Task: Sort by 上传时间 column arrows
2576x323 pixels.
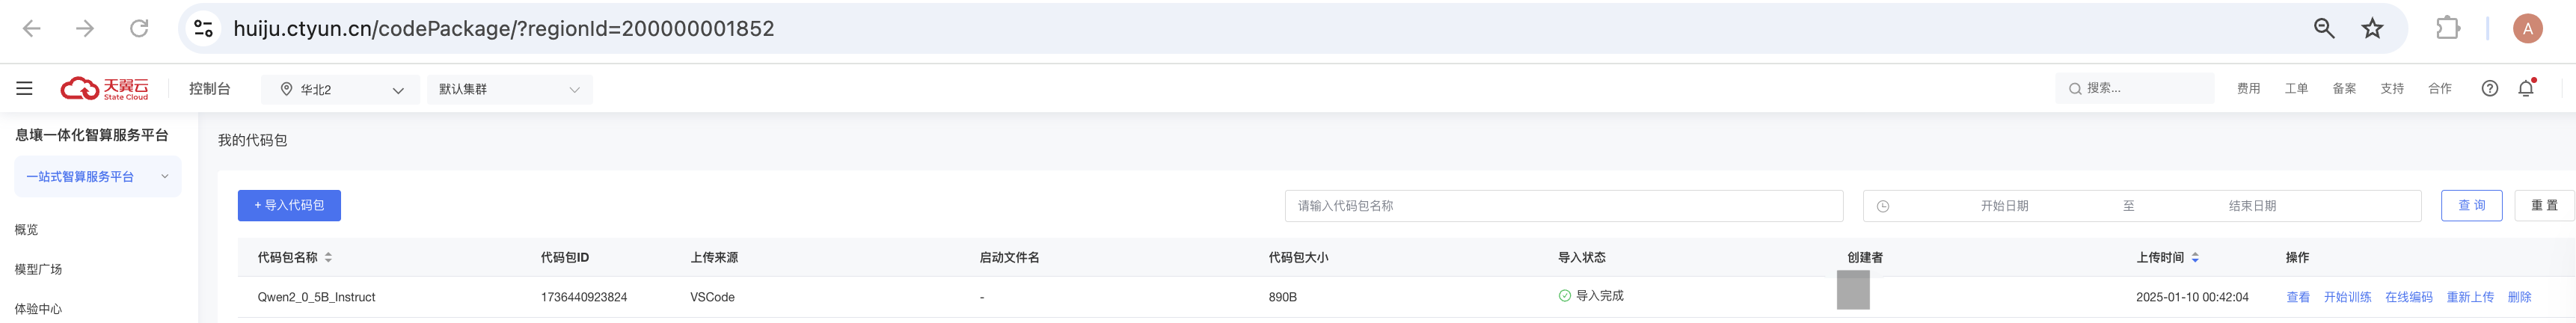Action: 2195,257
